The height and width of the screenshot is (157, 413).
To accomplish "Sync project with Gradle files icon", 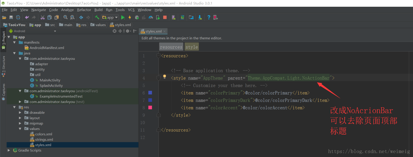I will click(x=183, y=17).
